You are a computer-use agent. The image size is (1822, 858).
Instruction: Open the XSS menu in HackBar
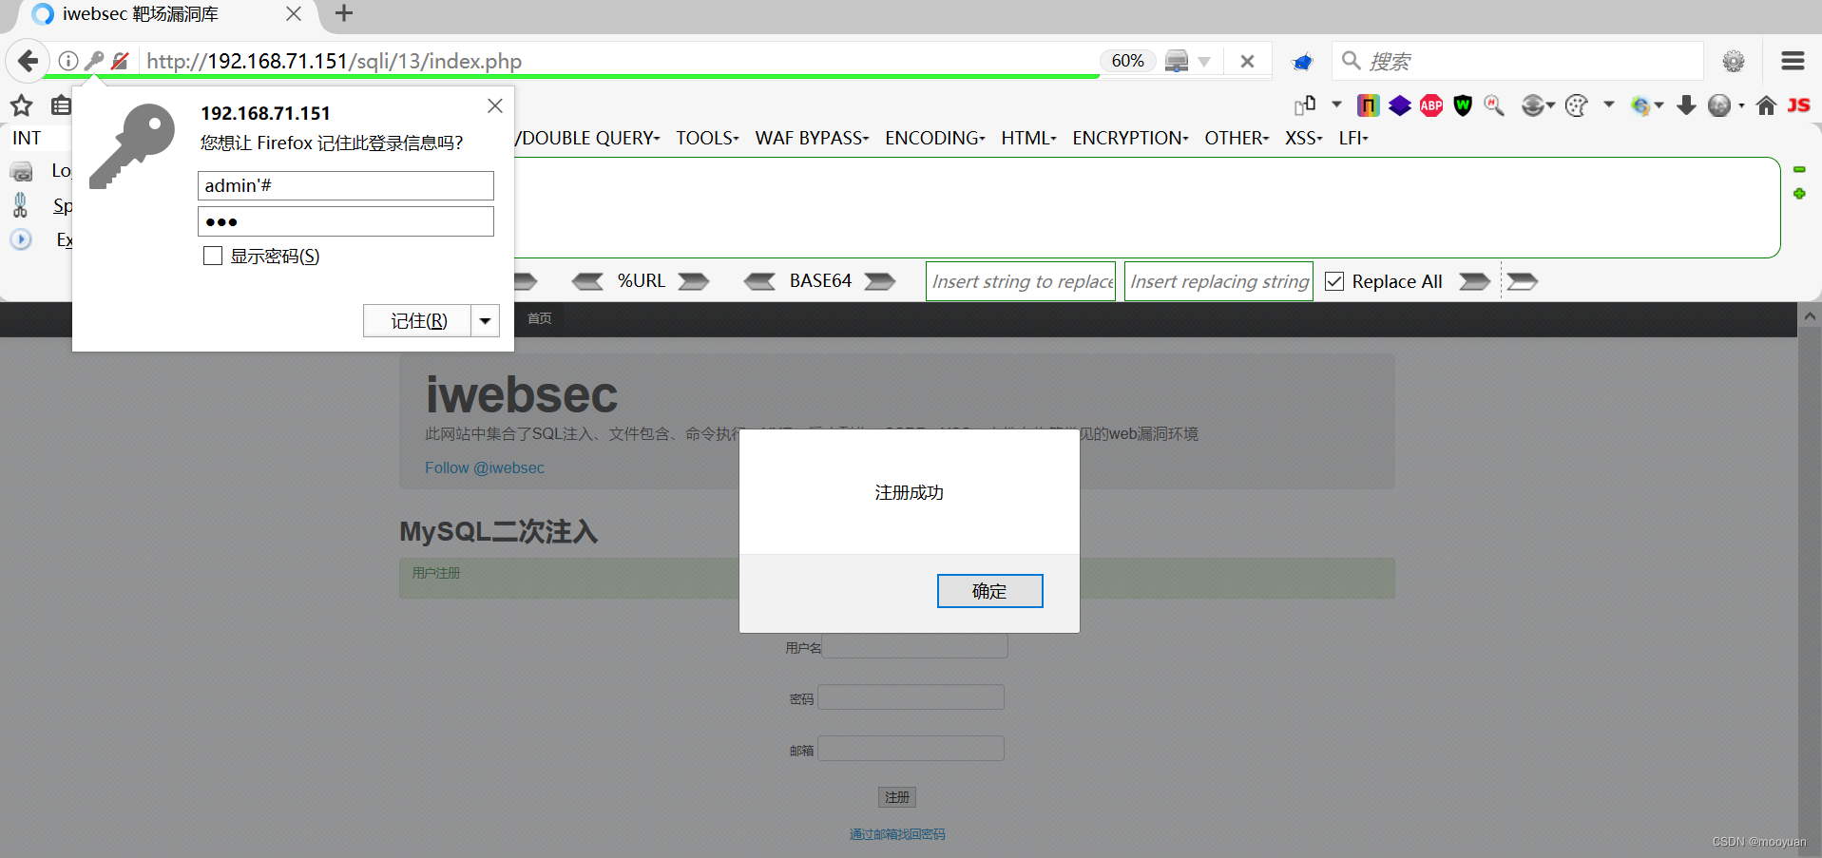point(1303,138)
